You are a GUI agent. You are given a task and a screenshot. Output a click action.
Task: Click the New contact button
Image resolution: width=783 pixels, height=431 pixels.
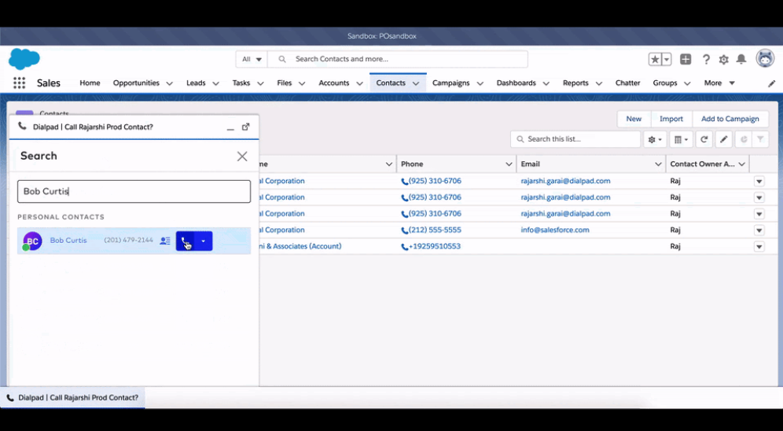click(634, 119)
